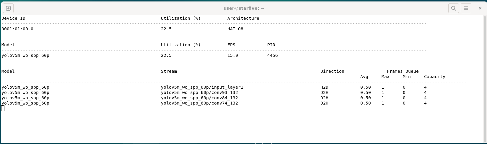This screenshot has width=487, height=144.
Task: Click the PID value 4456
Action: click(x=272, y=55)
